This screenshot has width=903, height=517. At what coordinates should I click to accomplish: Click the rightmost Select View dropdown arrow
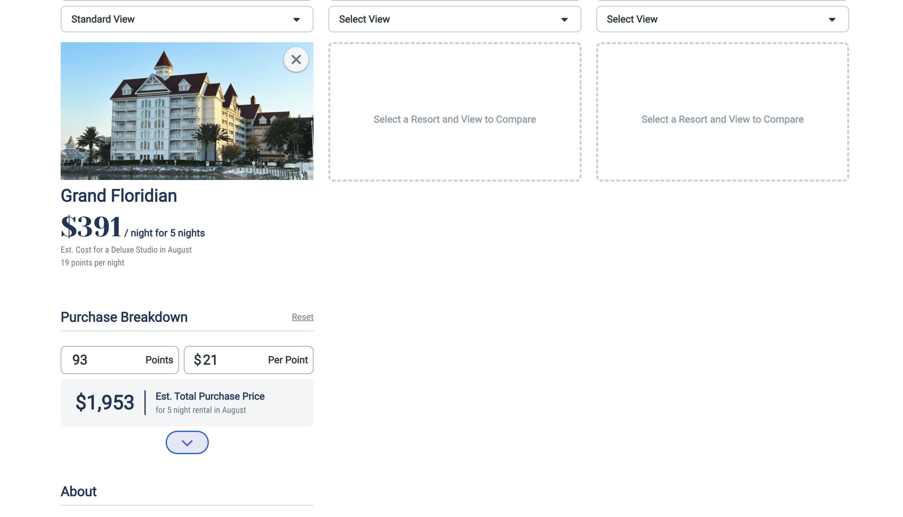point(831,20)
